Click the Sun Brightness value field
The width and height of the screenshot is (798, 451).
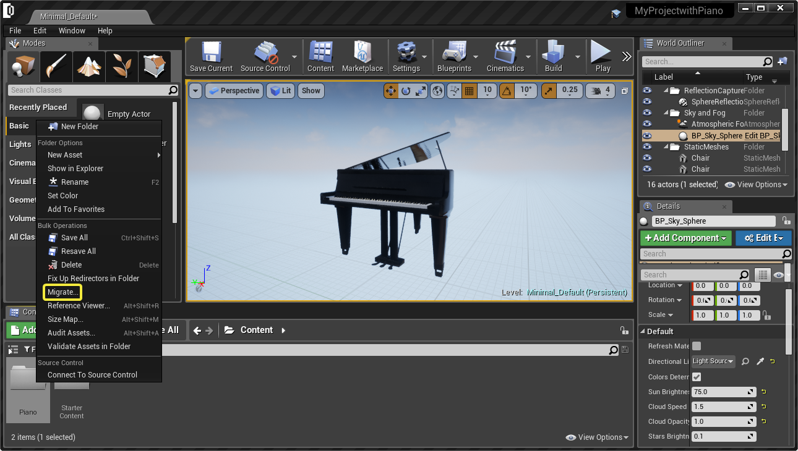721,392
